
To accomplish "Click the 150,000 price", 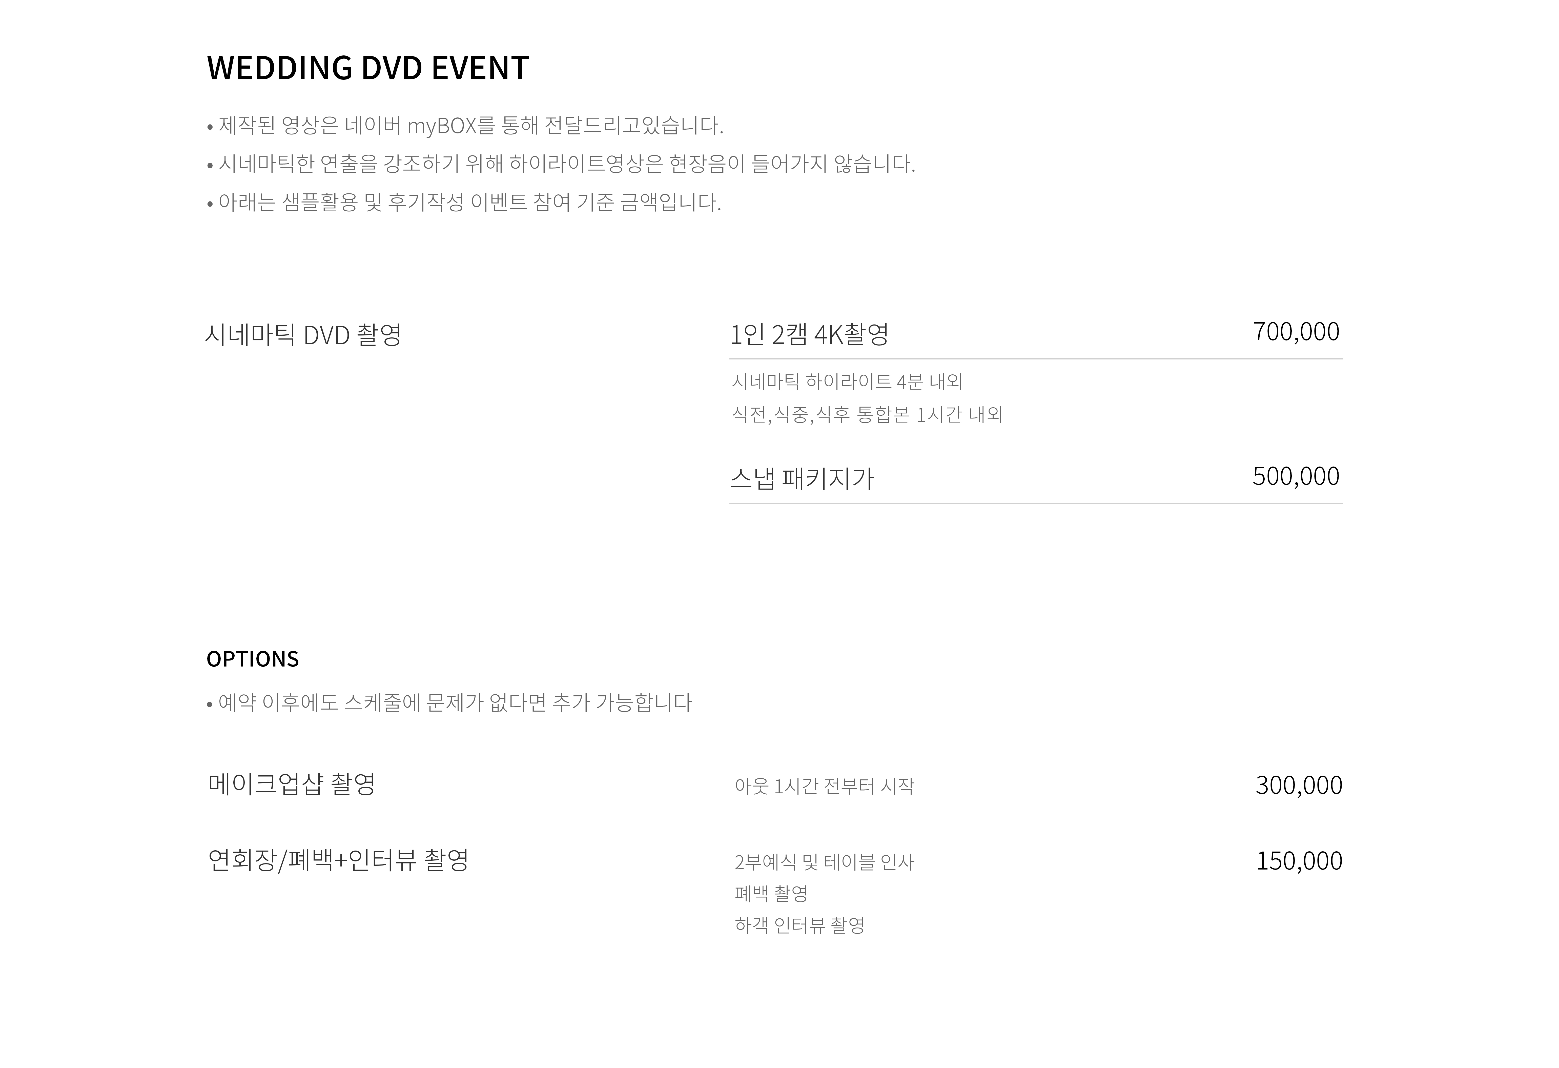I will tap(1299, 861).
